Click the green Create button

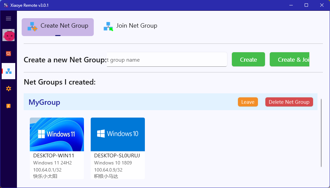coord(248,60)
